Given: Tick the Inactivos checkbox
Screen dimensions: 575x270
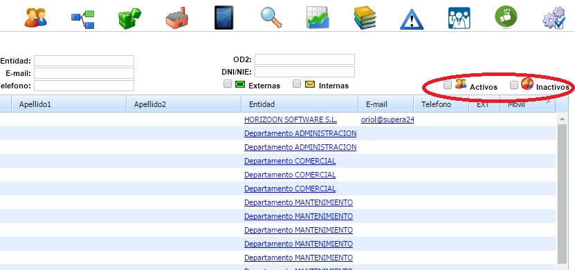Looking at the screenshot, I should 514,85.
